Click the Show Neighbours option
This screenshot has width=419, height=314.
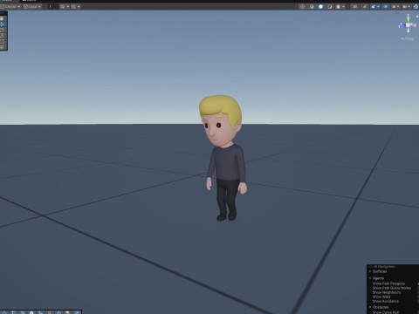[387, 292]
